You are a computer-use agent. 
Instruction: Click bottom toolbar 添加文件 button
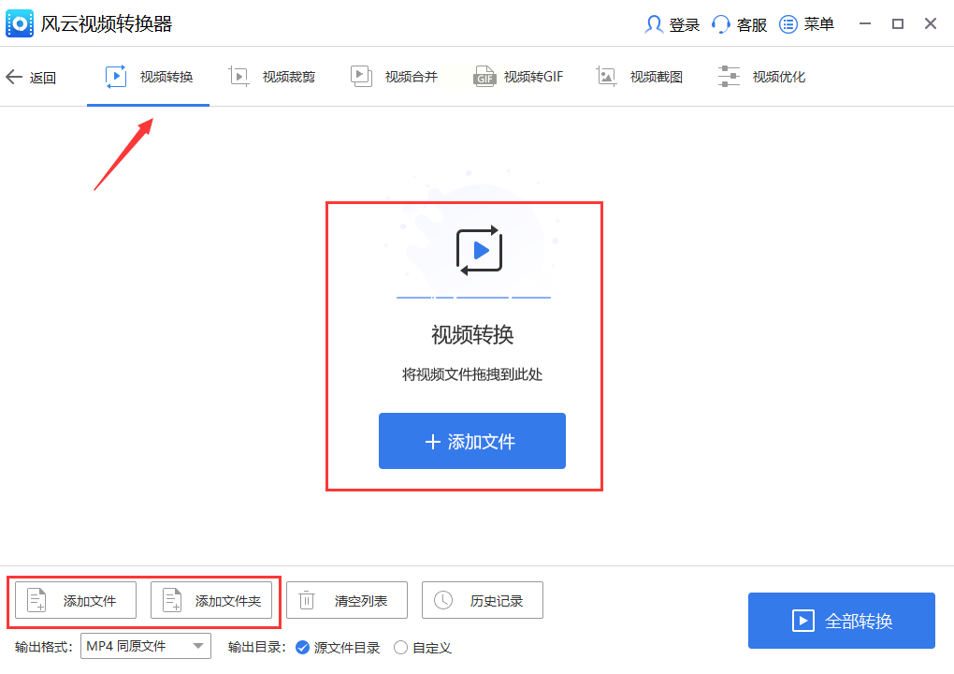pyautogui.click(x=76, y=600)
